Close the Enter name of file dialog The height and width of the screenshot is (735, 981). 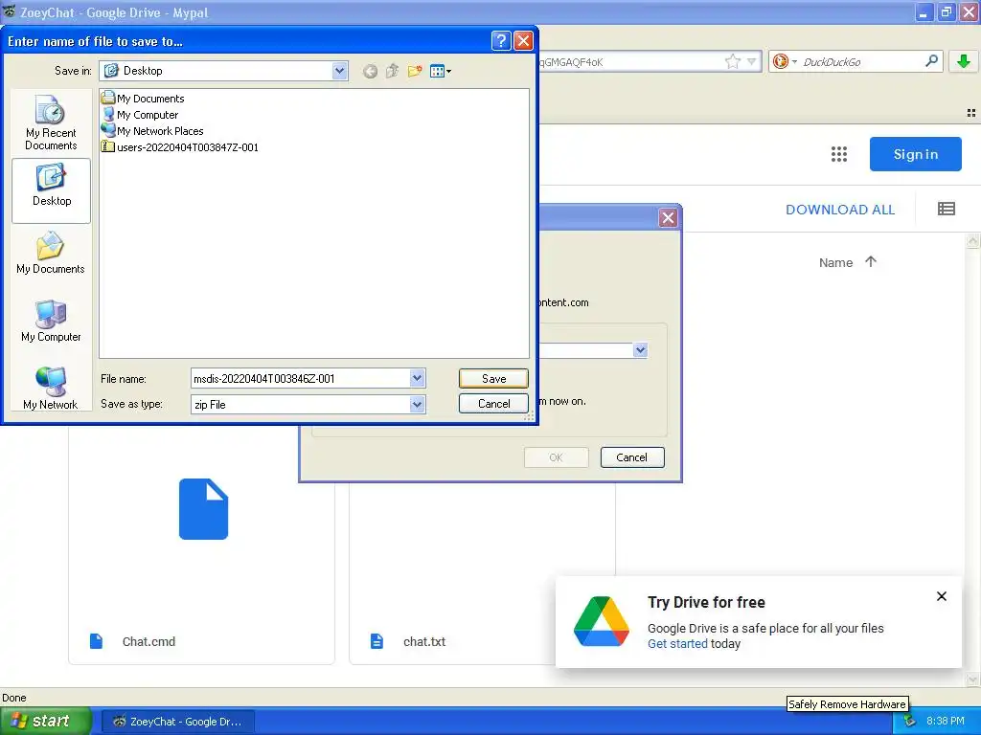tap(523, 41)
